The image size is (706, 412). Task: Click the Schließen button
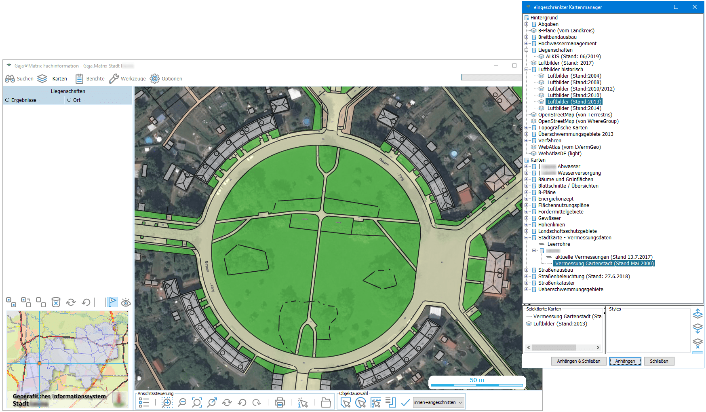click(659, 361)
